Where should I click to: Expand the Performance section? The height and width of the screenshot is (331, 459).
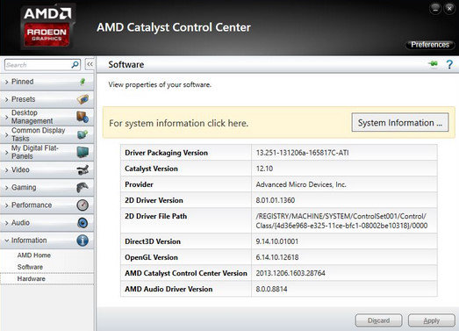[x=47, y=205]
